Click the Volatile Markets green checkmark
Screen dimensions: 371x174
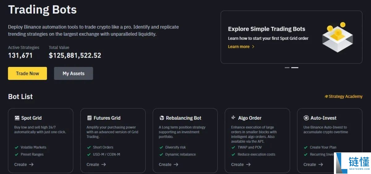pos(16,147)
